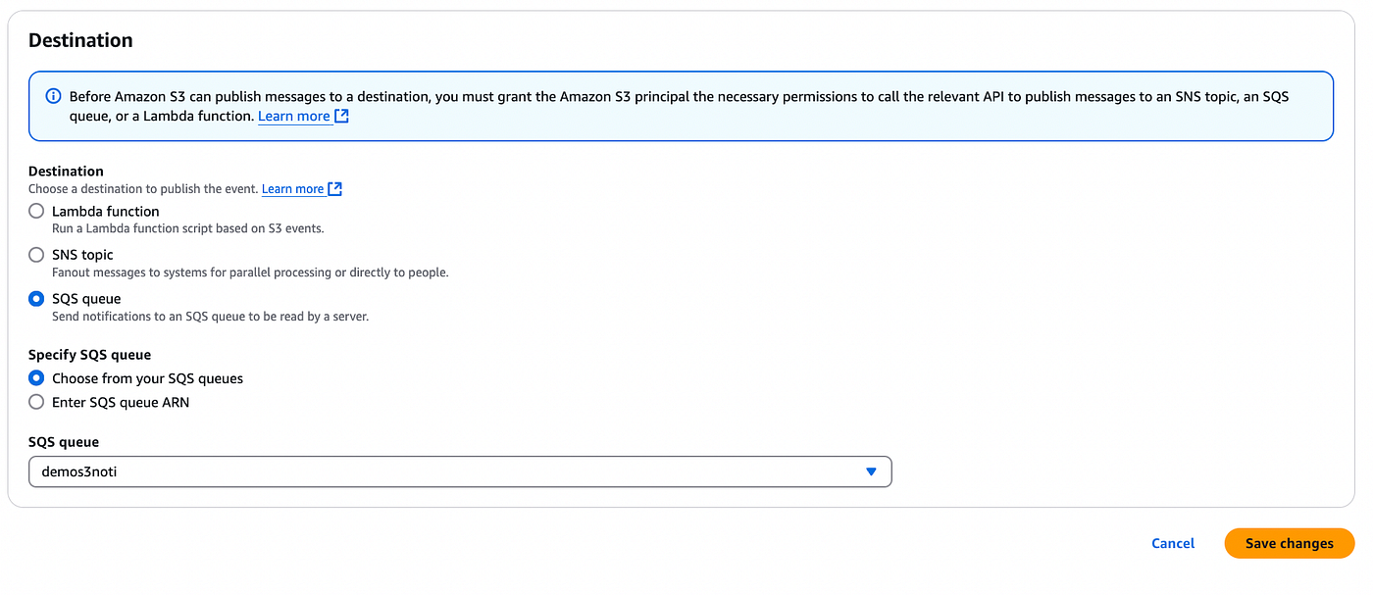The height and width of the screenshot is (595, 1373).
Task: Select the SNS topic radio button
Action: (36, 255)
